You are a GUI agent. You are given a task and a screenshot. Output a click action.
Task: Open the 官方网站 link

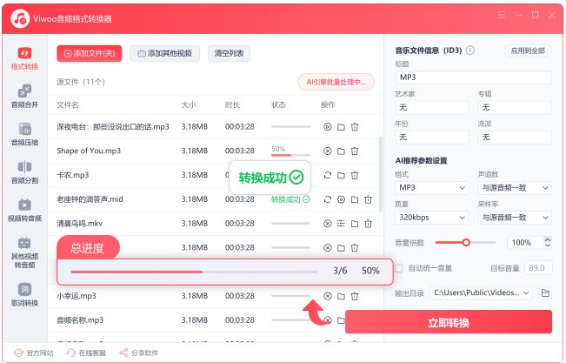click(33, 353)
